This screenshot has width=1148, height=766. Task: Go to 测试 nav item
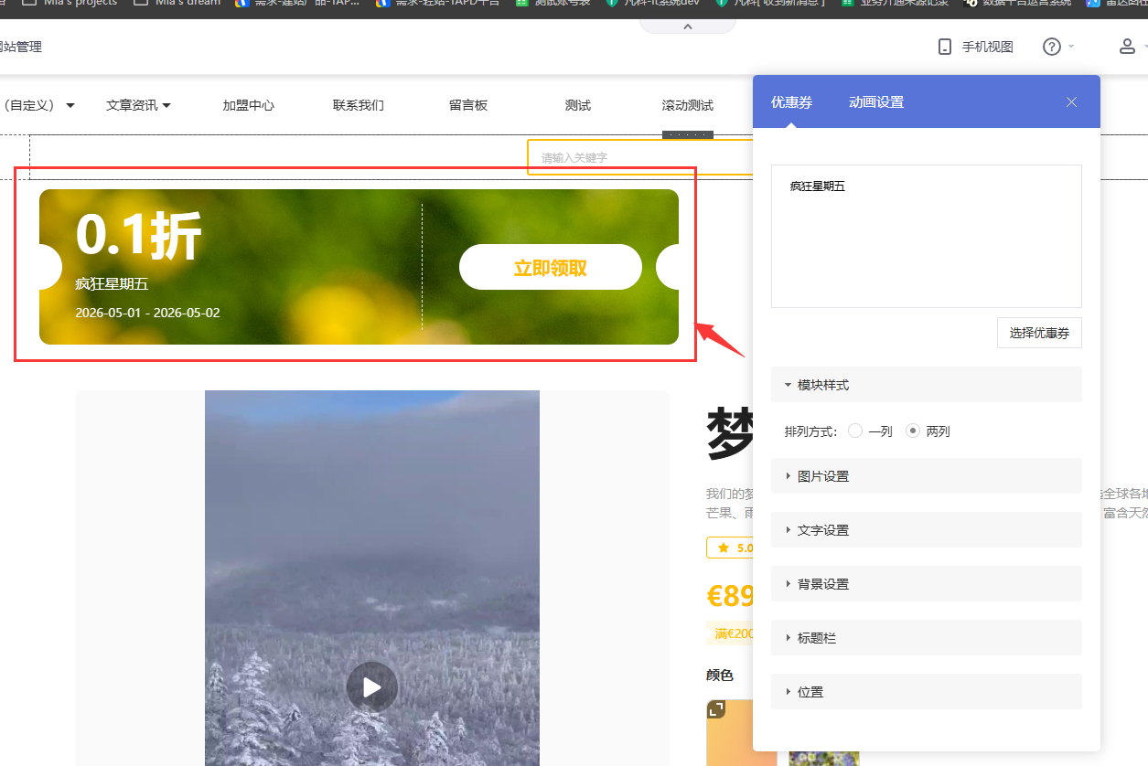(x=578, y=105)
